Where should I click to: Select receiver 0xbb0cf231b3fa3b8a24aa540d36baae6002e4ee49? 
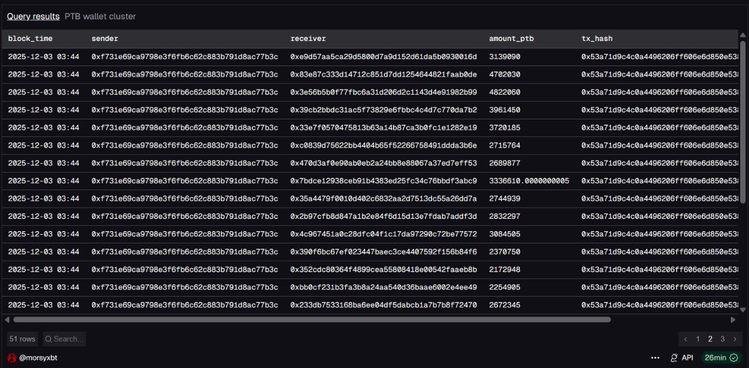(x=383, y=287)
